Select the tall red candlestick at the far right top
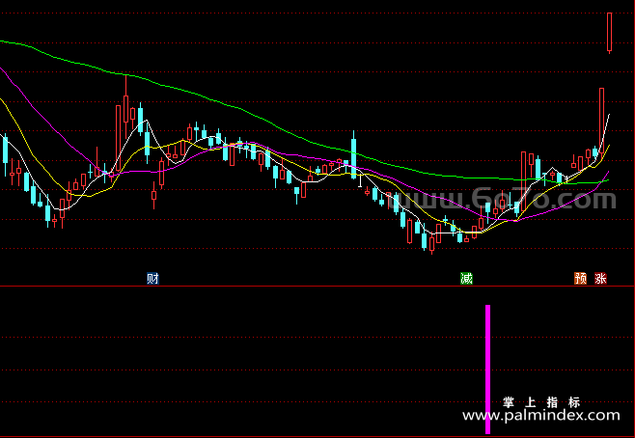Viewport: 635px width, 438px height. click(610, 33)
